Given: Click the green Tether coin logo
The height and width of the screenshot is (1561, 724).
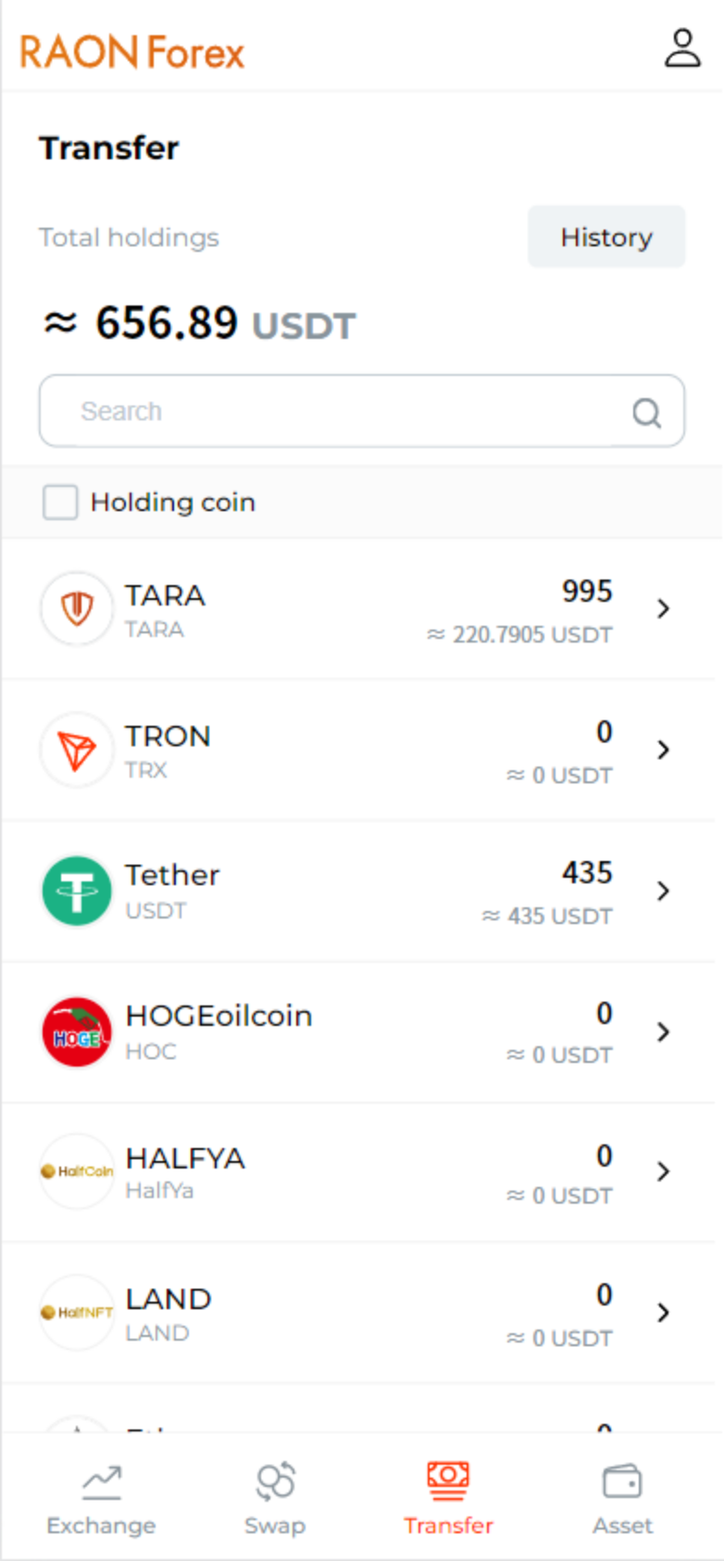Looking at the screenshot, I should point(77,891).
